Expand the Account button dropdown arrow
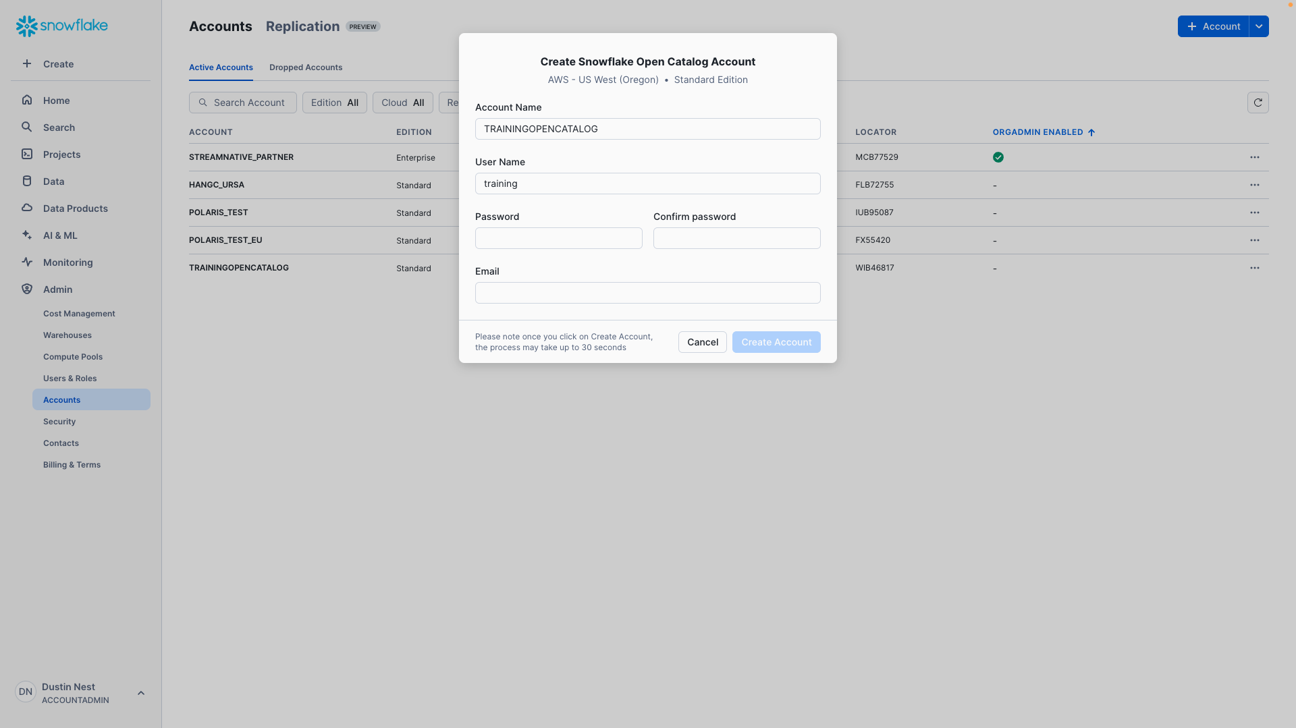 coord(1260,26)
